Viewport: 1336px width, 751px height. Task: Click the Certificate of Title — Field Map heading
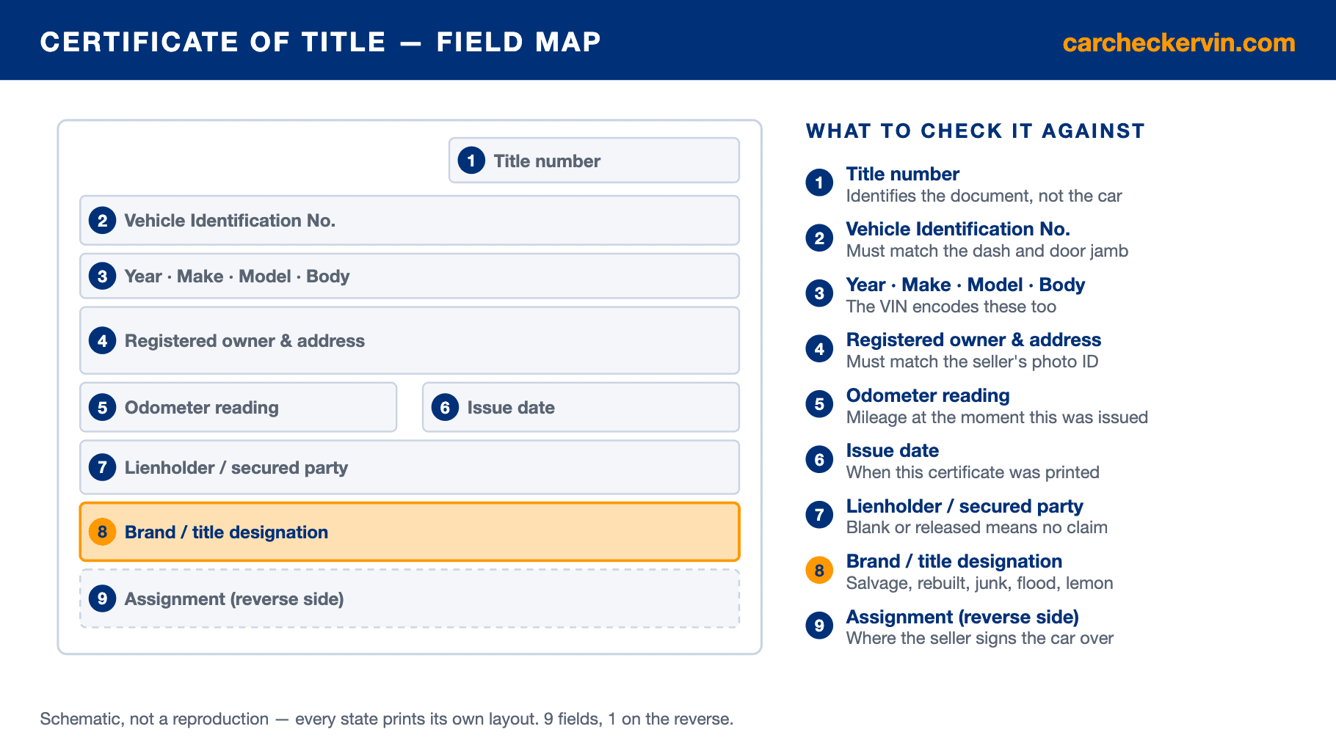(321, 42)
